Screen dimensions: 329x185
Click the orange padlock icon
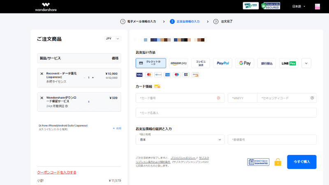click(278, 162)
